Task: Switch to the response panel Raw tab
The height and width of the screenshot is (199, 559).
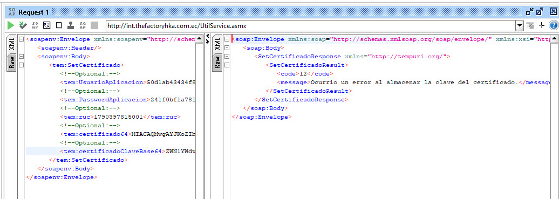Action: coord(217,63)
